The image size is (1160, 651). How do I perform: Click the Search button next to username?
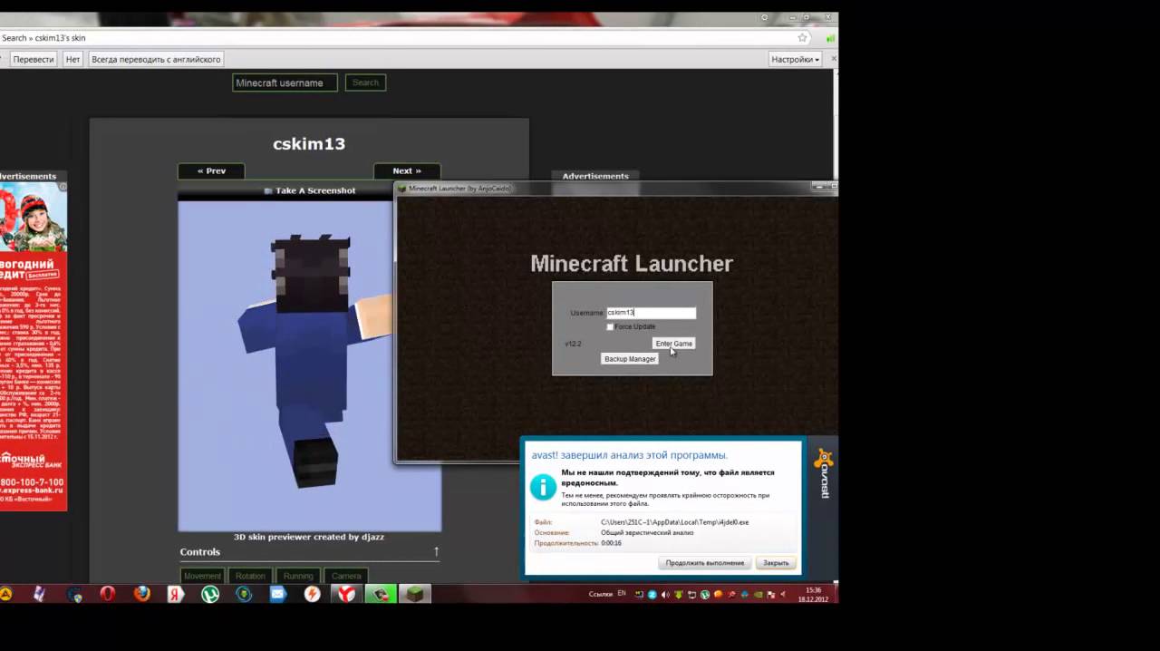365,83
